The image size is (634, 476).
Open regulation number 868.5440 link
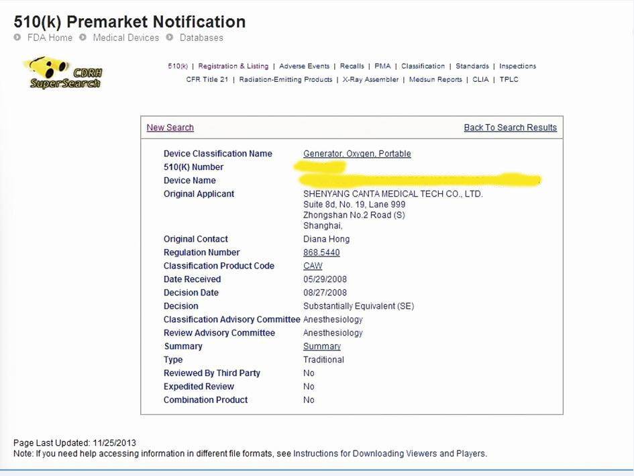tap(321, 252)
